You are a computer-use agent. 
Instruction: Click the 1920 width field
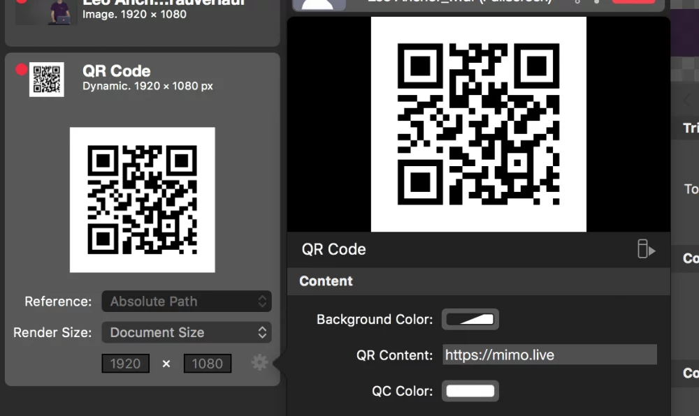click(126, 364)
